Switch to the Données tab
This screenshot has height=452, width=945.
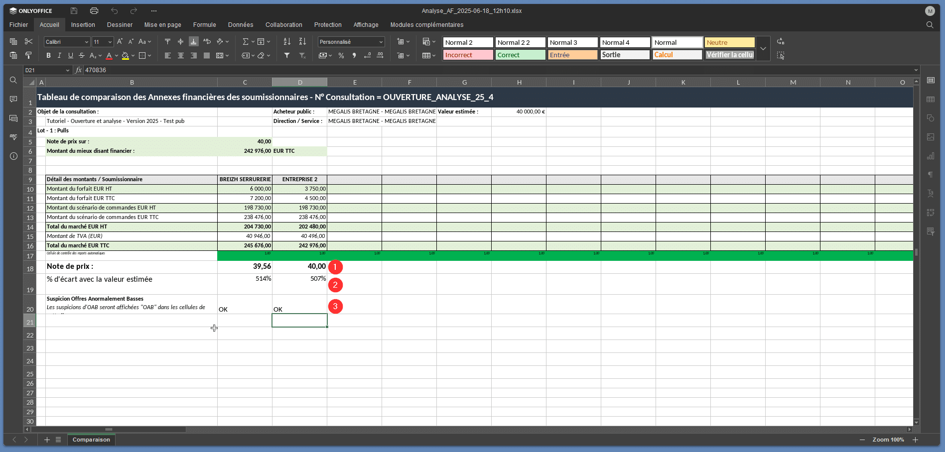[241, 25]
